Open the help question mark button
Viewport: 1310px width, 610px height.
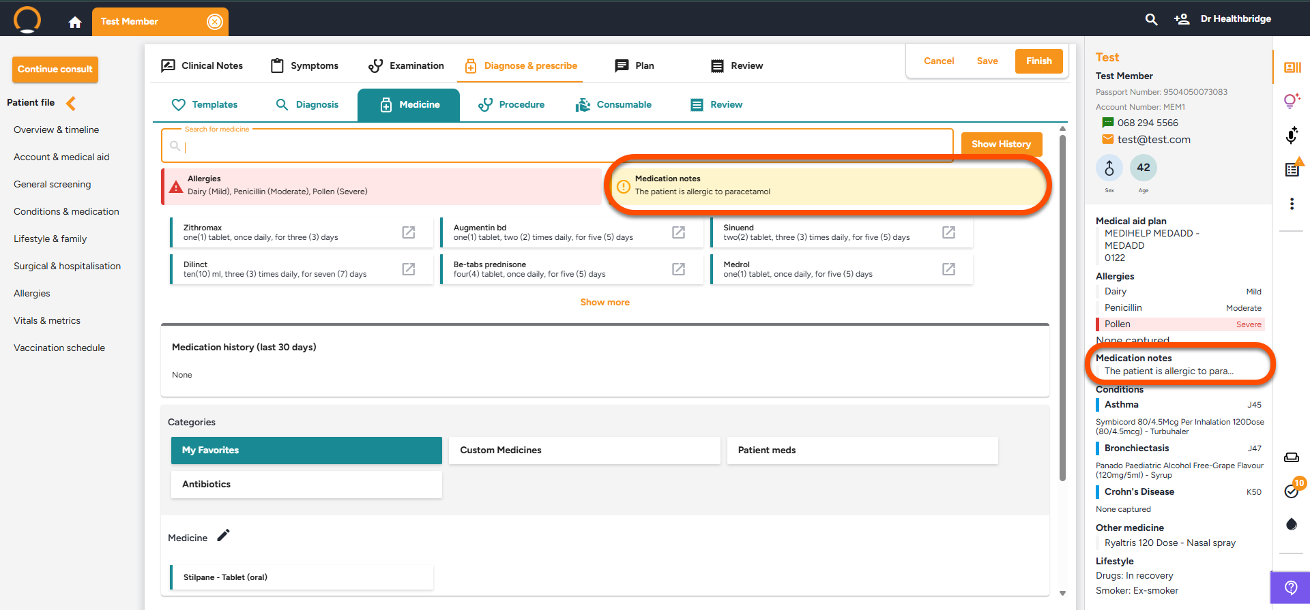1290,588
